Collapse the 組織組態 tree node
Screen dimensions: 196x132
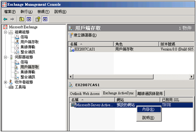coord(5,32)
